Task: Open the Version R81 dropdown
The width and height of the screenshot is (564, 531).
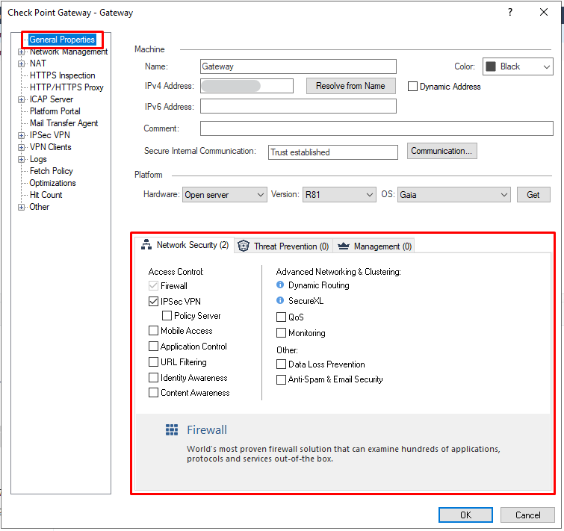Action: [338, 195]
